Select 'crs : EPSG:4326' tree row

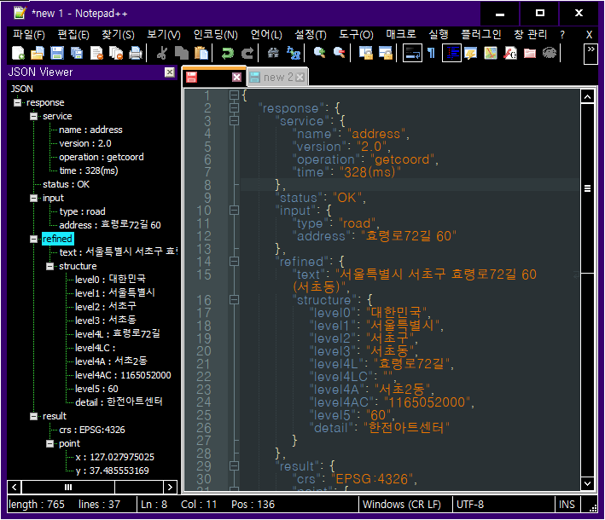click(92, 430)
